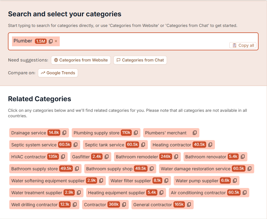The width and height of the screenshot is (267, 219).
Task: Copy the Heating contractor category
Action: 210,144
